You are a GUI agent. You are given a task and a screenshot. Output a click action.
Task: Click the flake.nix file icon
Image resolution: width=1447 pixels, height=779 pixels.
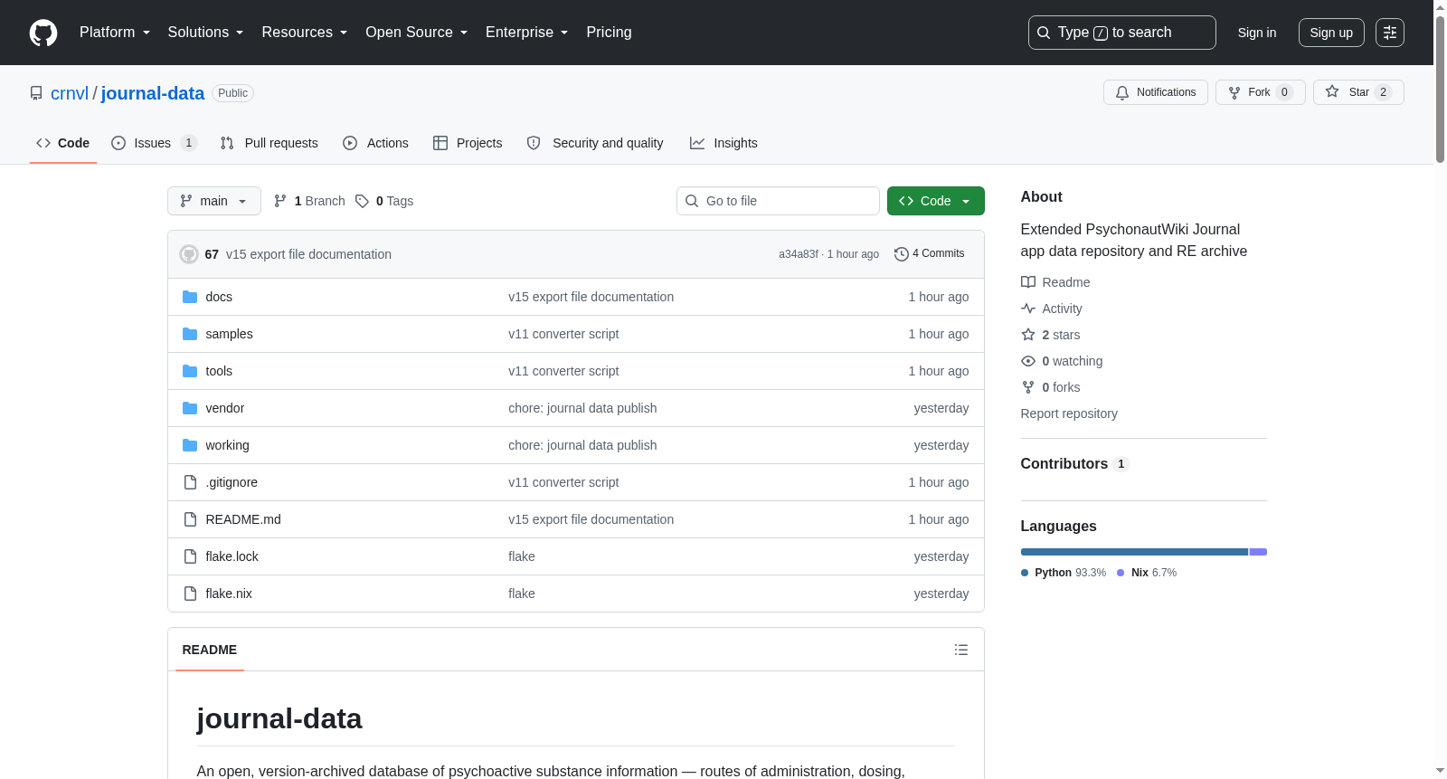pyautogui.click(x=190, y=594)
